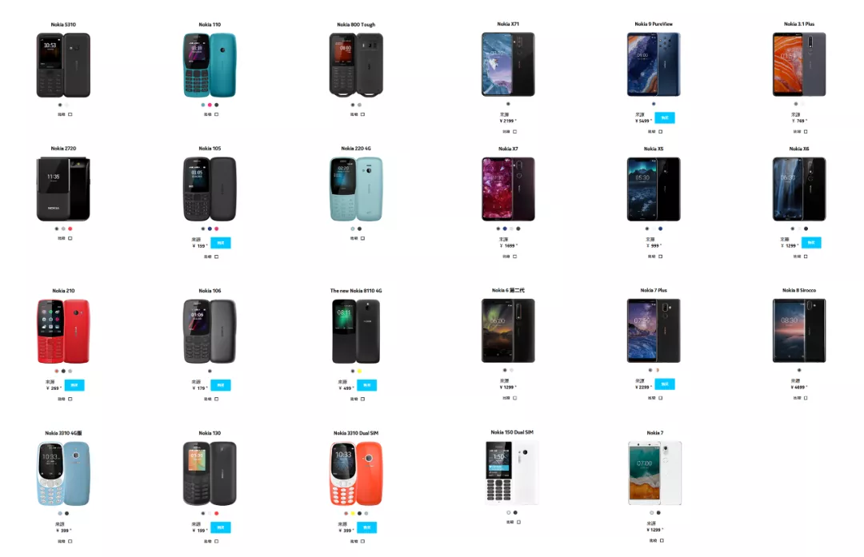Pick the yellow color option for Nokia 8110 4G

[x=359, y=371]
